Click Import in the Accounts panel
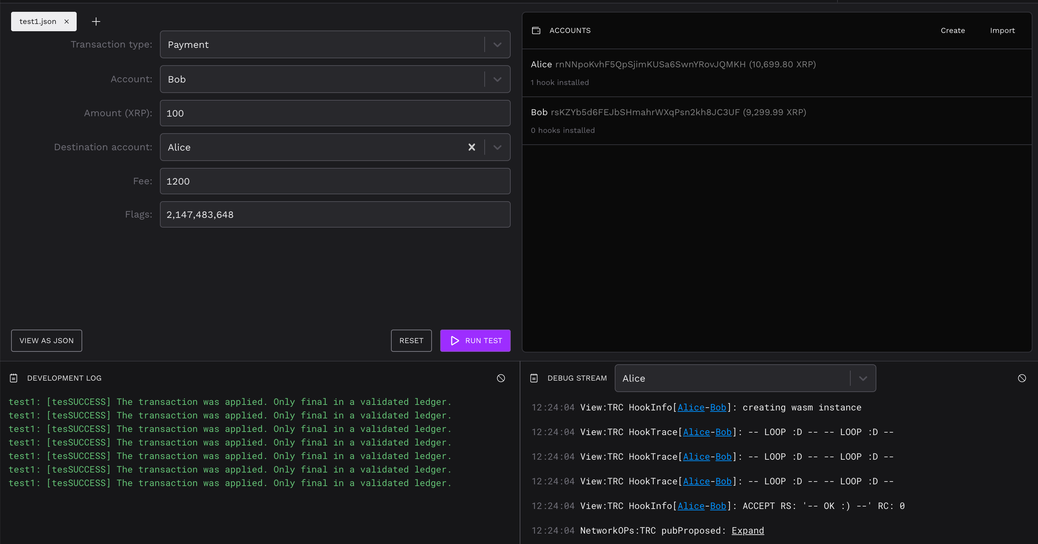Image resolution: width=1038 pixels, height=544 pixels. click(x=1002, y=31)
